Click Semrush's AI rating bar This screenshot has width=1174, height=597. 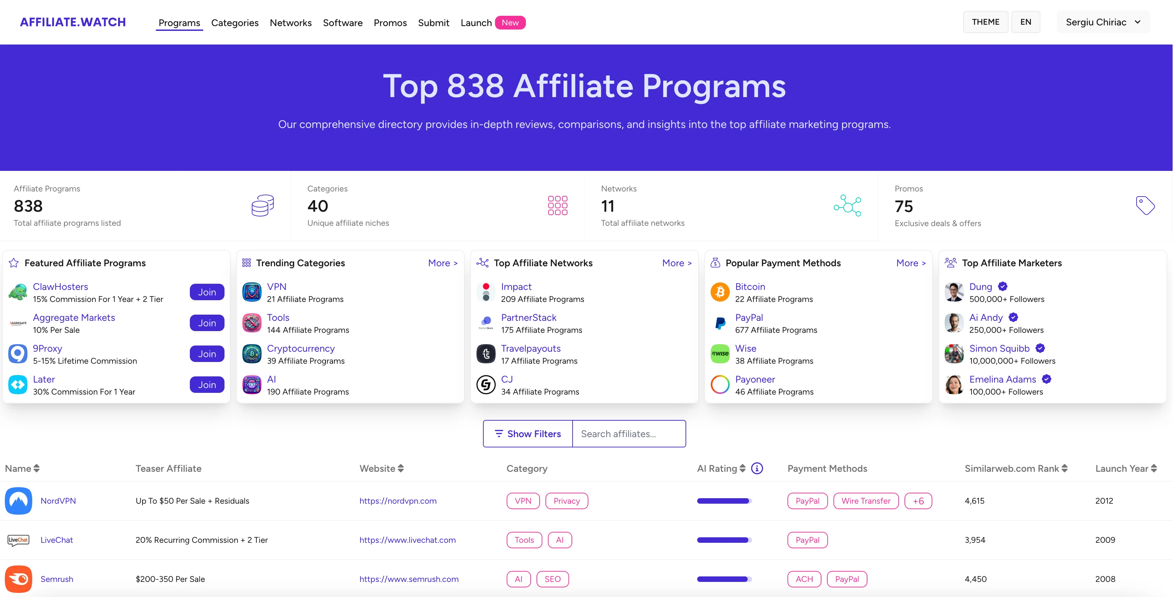724,579
